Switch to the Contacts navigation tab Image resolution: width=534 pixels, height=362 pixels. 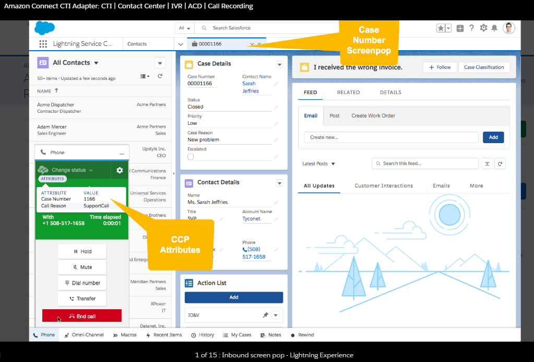137,44
